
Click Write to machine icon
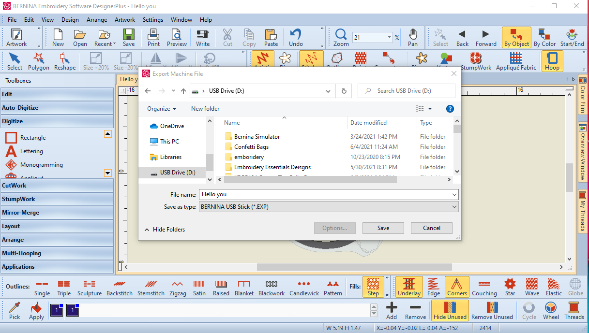point(203,37)
